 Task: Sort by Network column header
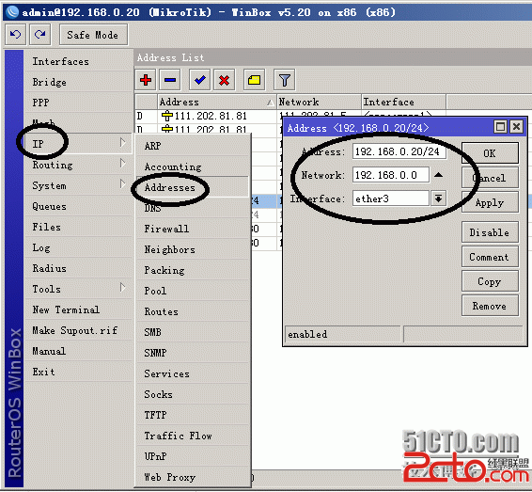coord(319,102)
